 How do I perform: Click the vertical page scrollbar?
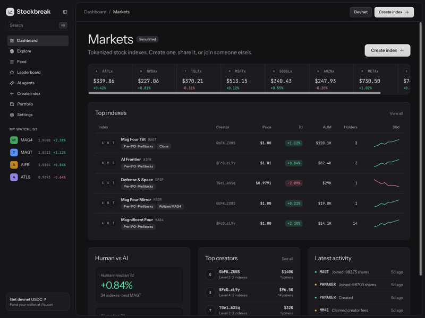(421, 149)
